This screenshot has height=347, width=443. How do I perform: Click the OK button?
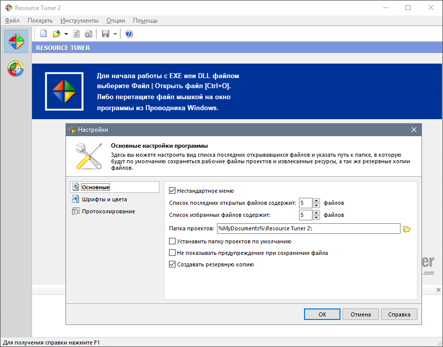[x=322, y=314]
